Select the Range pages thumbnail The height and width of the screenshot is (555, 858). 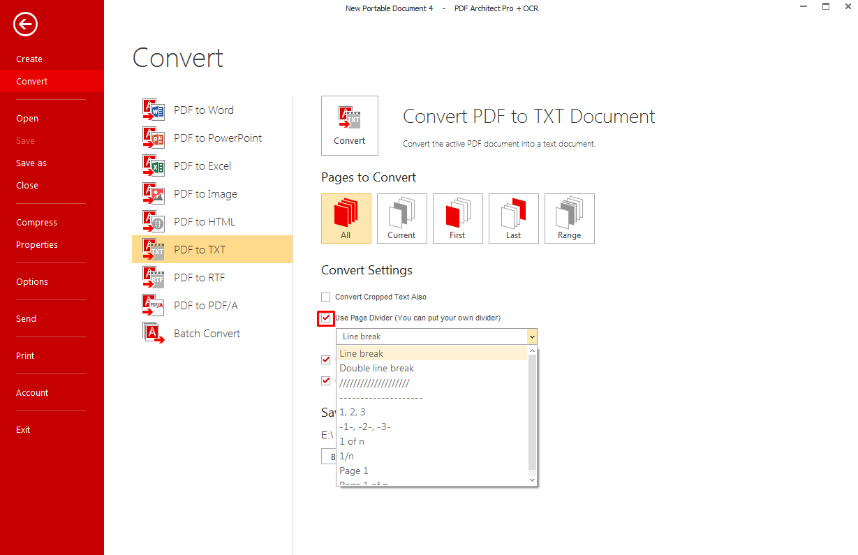569,219
